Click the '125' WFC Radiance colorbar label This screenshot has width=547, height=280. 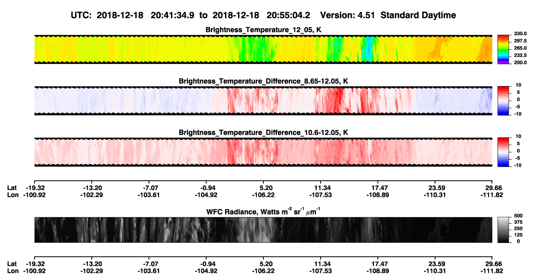coord(518,235)
